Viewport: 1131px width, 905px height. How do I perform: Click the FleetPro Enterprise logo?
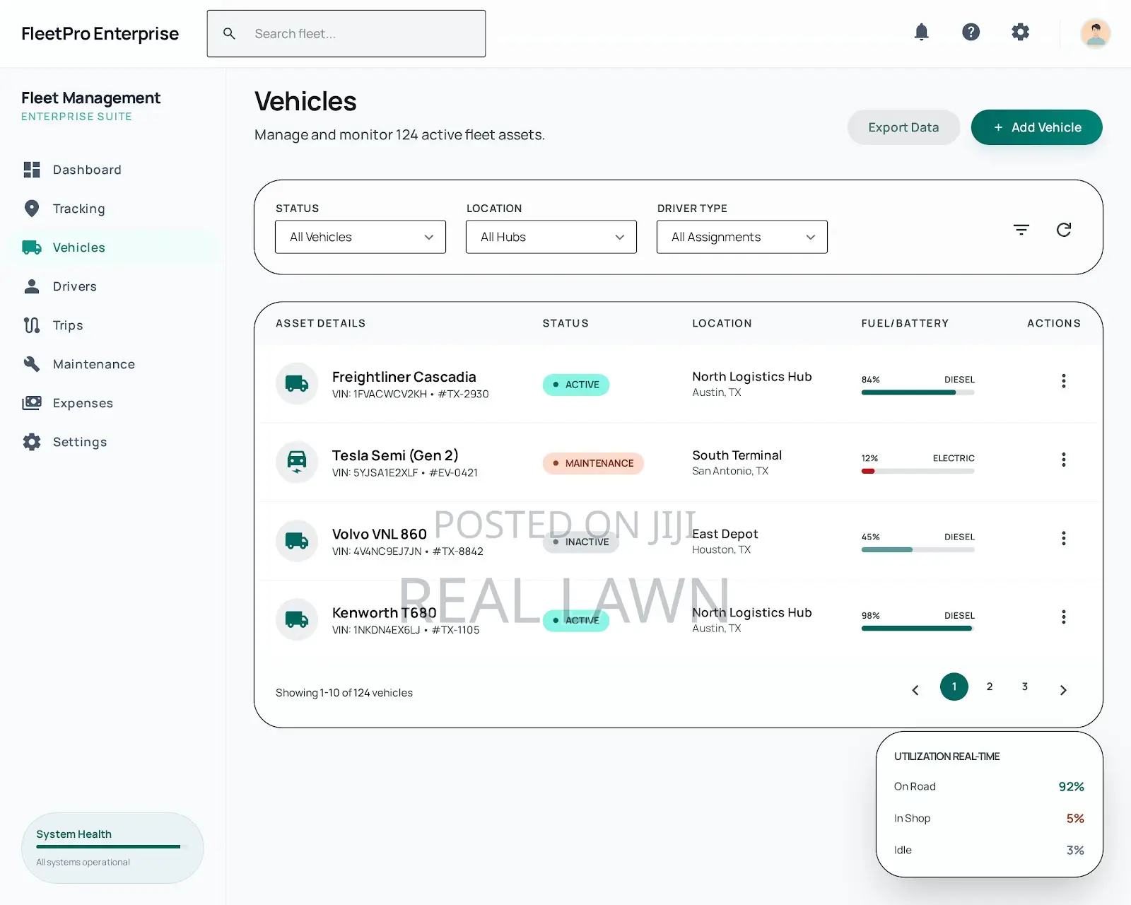click(100, 33)
